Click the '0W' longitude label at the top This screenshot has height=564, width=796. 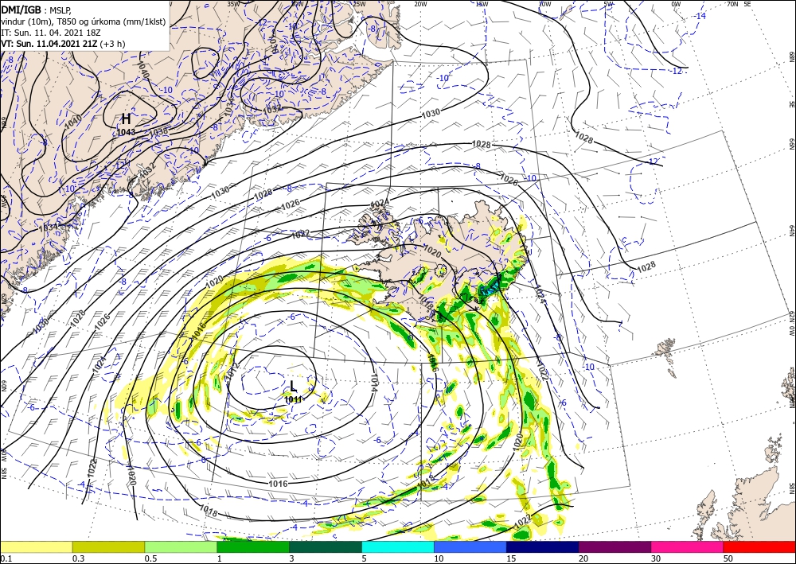pos(676,3)
